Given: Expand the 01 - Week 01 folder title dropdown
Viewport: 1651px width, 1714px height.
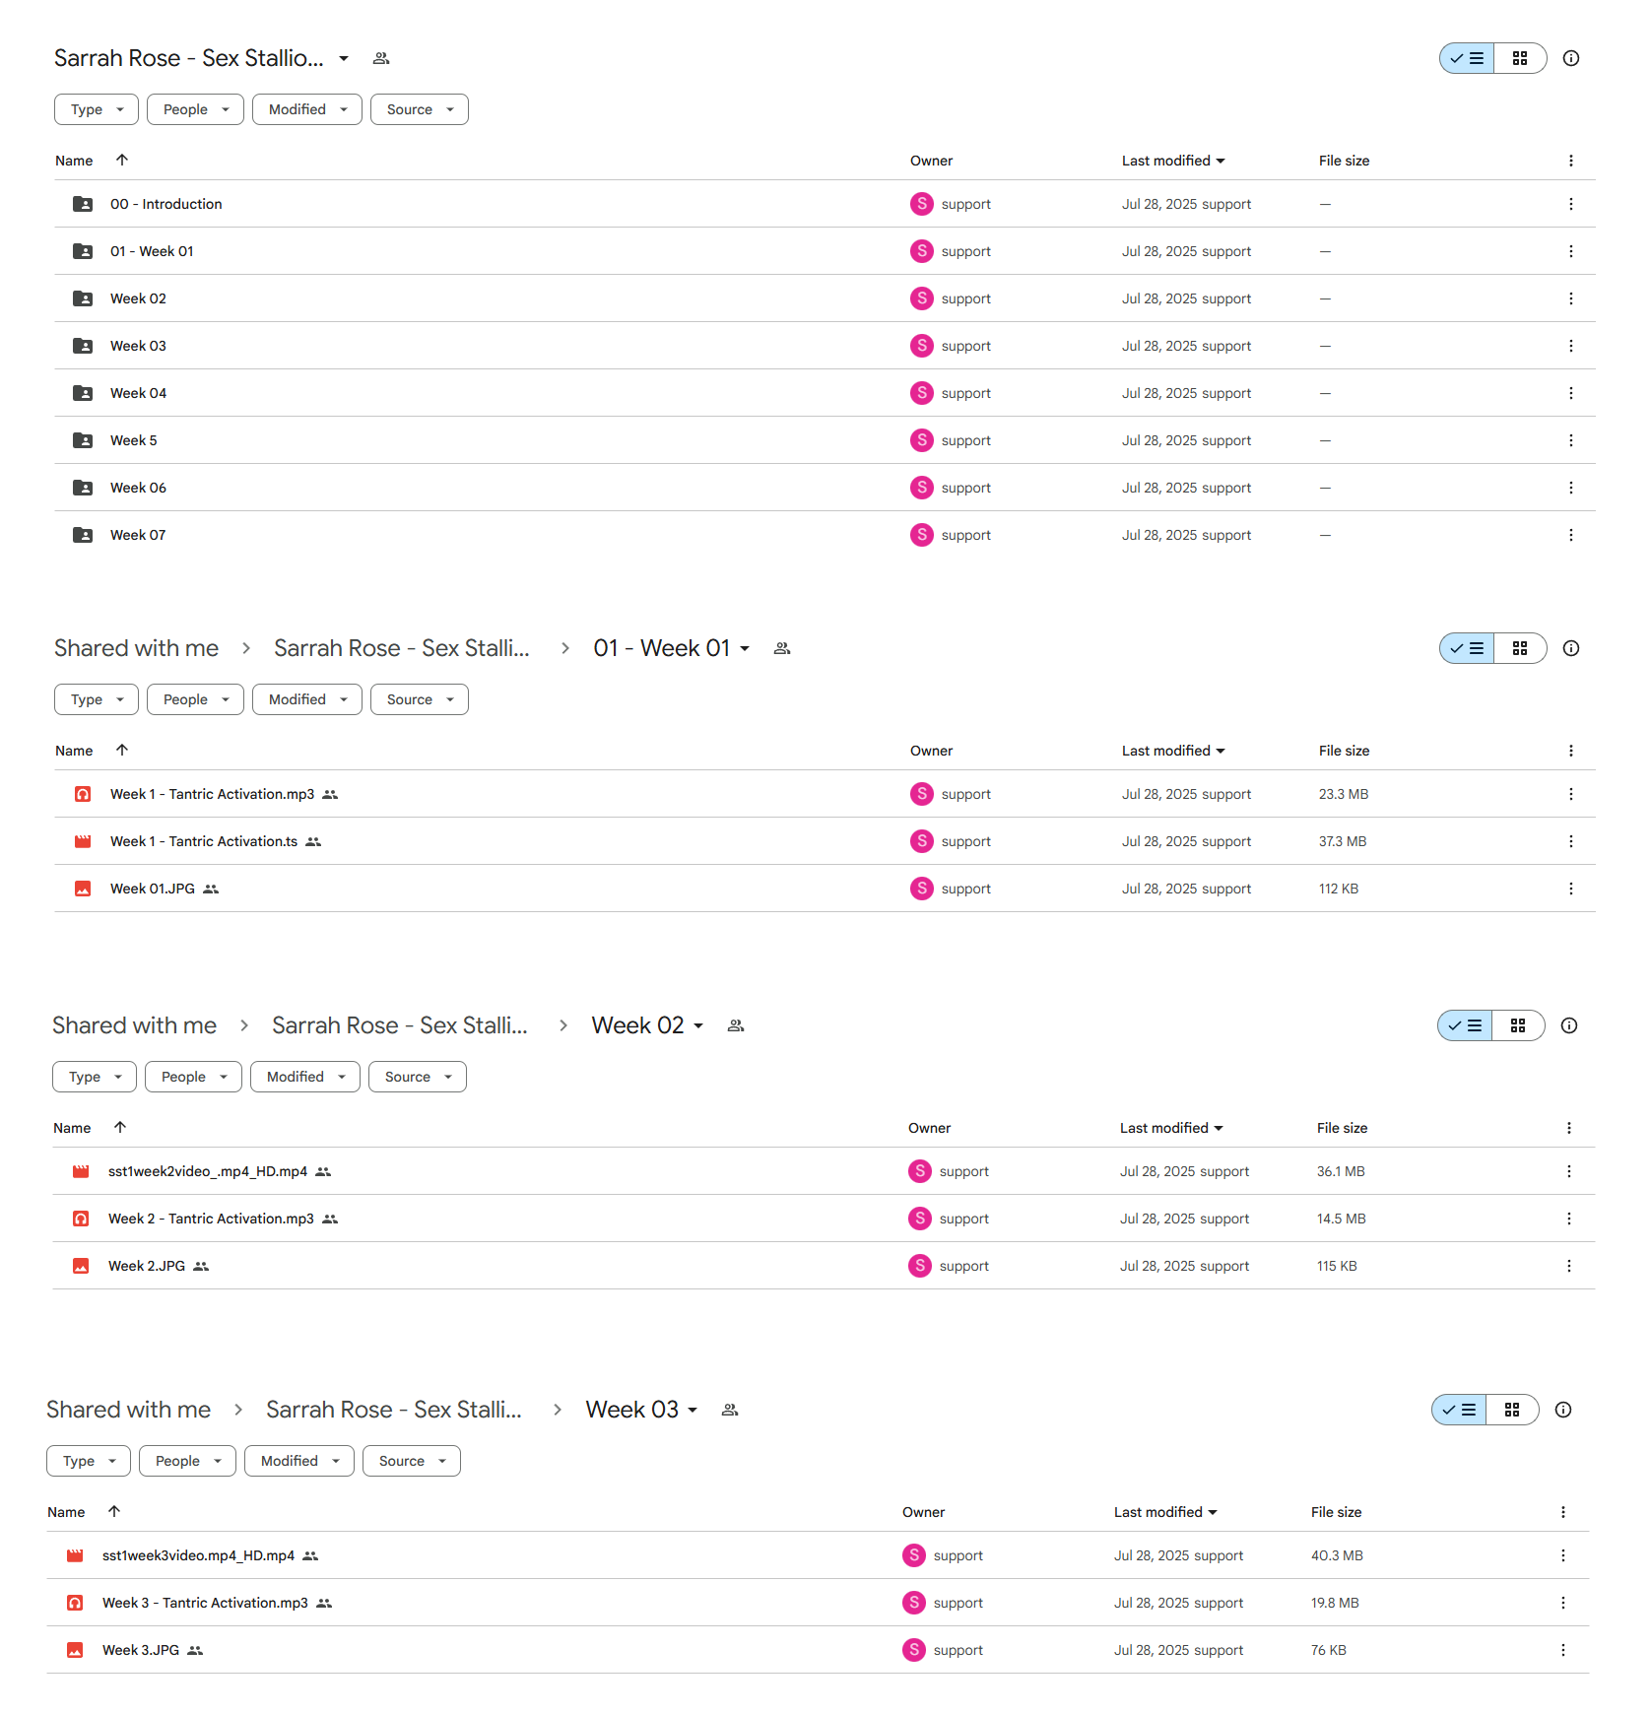Looking at the screenshot, I should (x=745, y=648).
